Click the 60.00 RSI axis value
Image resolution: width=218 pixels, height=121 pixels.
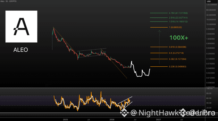pos(209,98)
